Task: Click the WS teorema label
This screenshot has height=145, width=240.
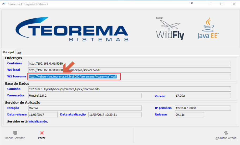Action: [x=17, y=76]
